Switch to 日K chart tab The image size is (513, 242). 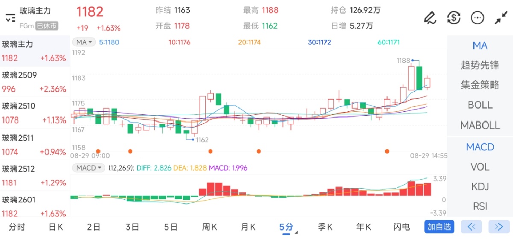[56, 227]
